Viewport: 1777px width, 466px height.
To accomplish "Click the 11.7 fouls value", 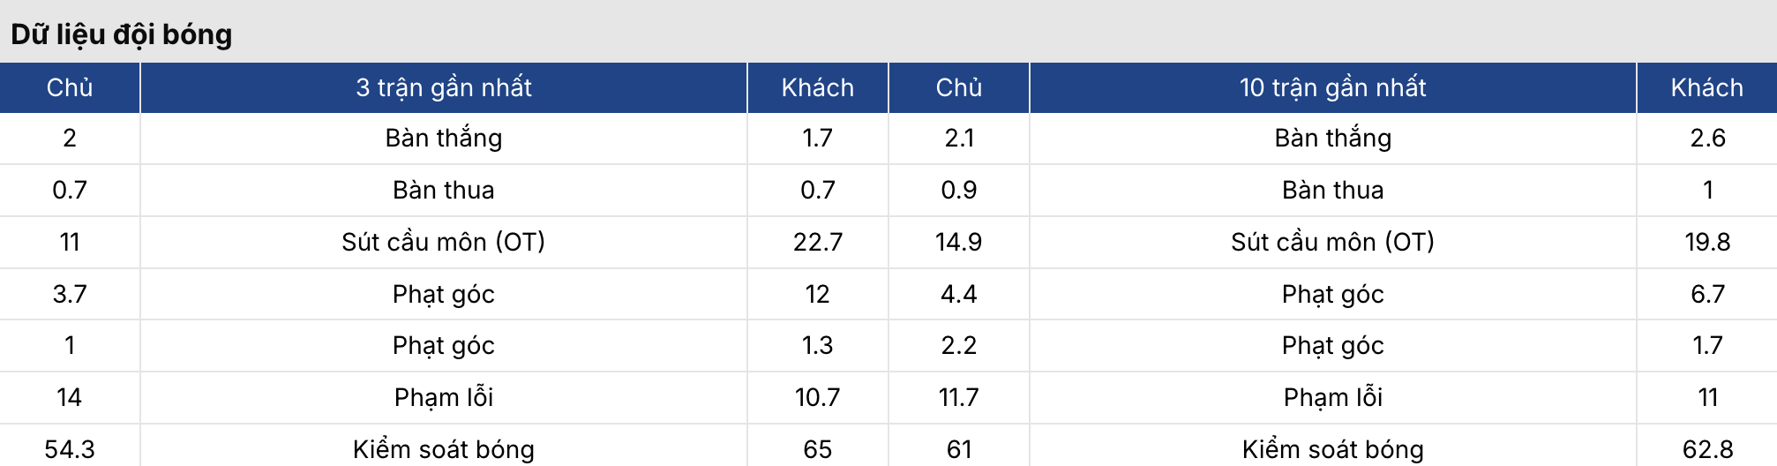I will tap(958, 397).
